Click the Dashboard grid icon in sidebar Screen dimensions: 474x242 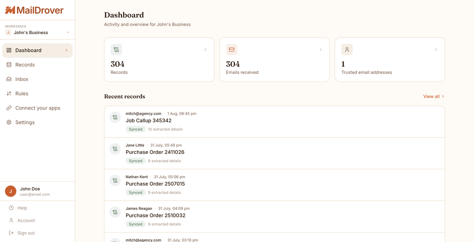coord(9,51)
